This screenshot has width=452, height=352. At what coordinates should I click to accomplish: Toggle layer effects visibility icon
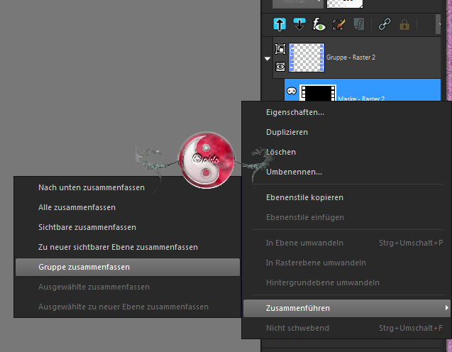319,25
